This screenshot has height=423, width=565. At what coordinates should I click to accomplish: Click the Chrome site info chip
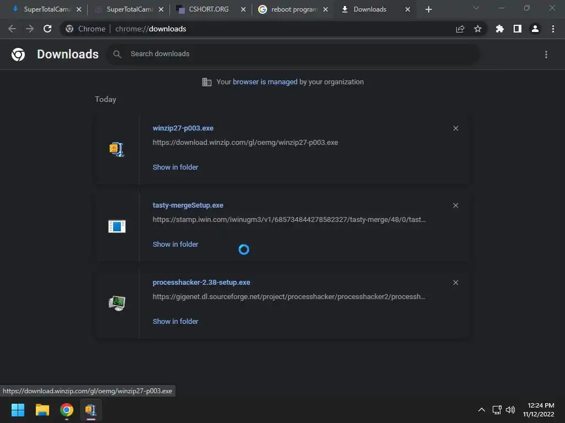[x=86, y=29]
